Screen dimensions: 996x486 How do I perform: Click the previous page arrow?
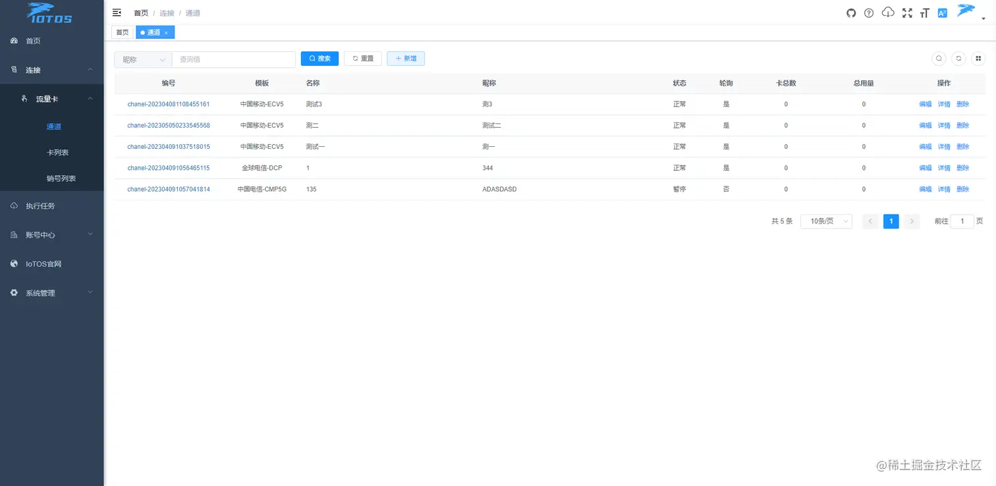point(870,221)
